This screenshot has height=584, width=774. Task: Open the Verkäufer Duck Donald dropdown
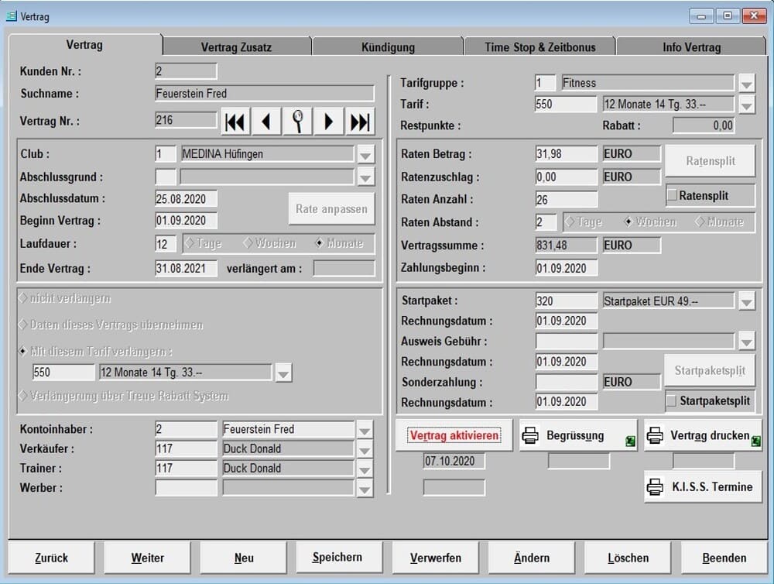(x=365, y=449)
